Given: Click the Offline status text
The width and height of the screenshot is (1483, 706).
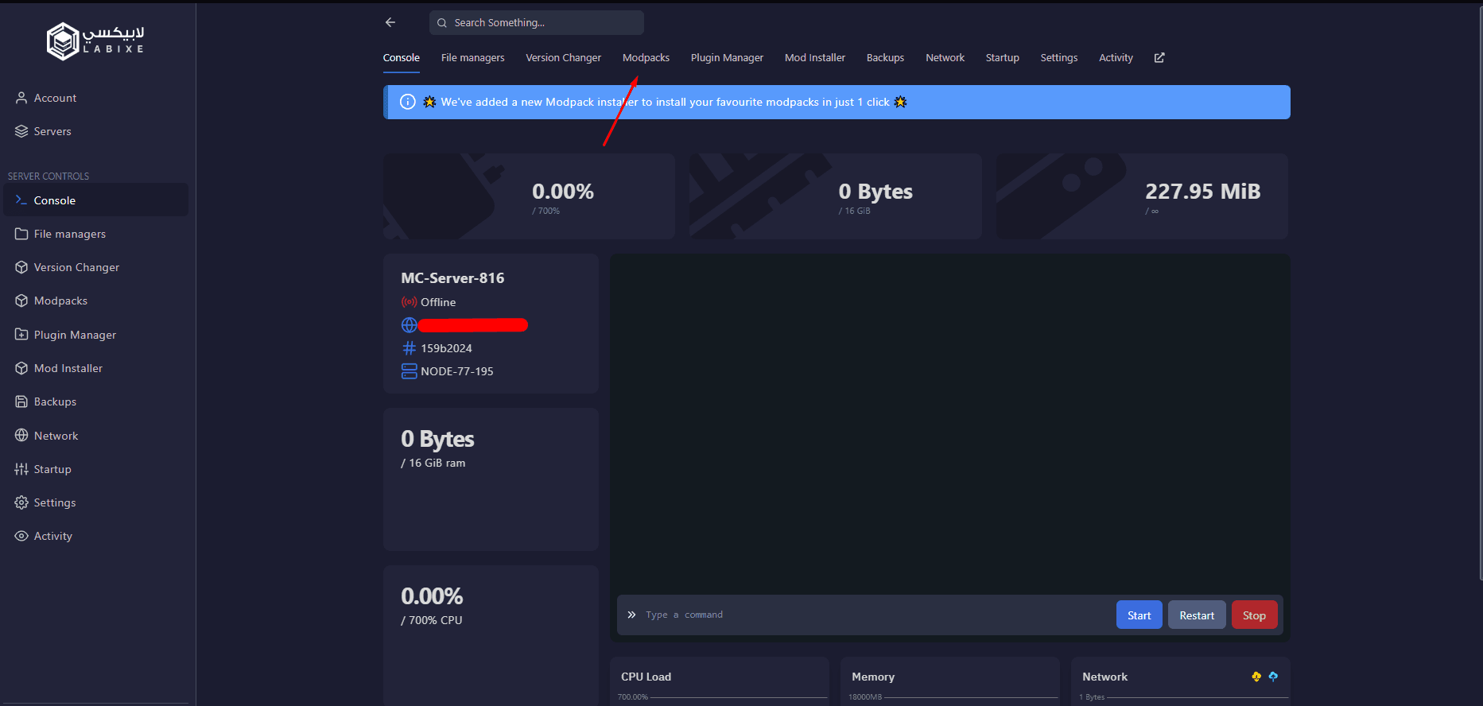Looking at the screenshot, I should pos(438,302).
